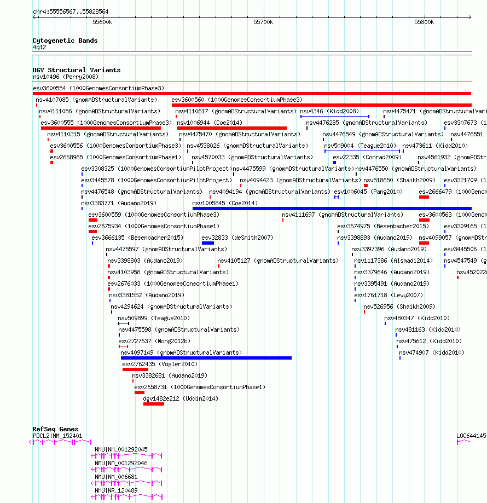
Task: Click the nsv4111056 variant label
Action: (x=100, y=111)
